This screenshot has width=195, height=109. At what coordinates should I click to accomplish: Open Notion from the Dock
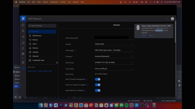click(96, 105)
